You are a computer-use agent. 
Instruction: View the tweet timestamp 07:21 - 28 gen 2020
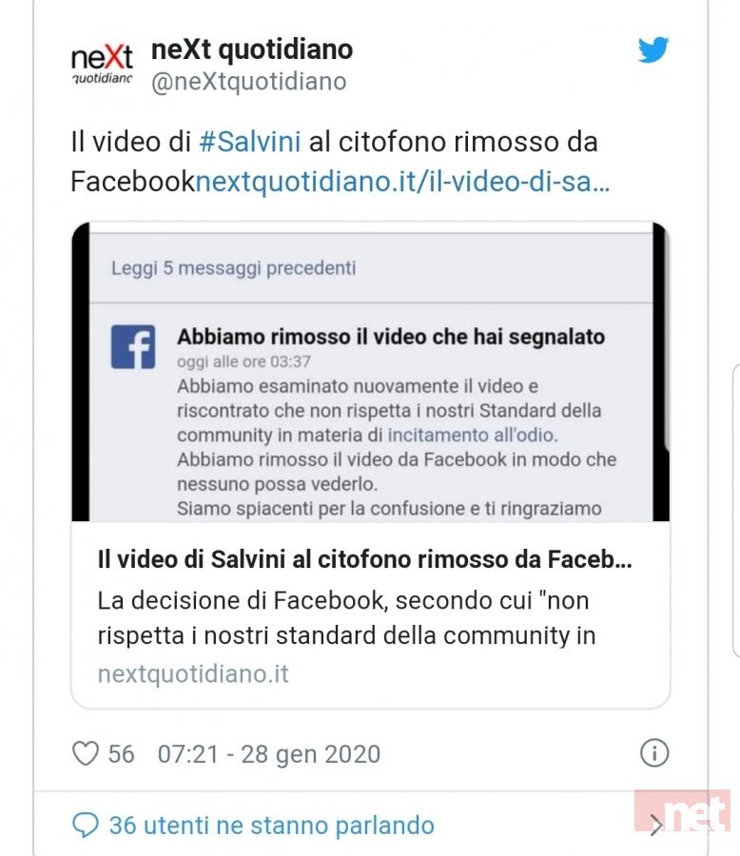[x=268, y=754]
